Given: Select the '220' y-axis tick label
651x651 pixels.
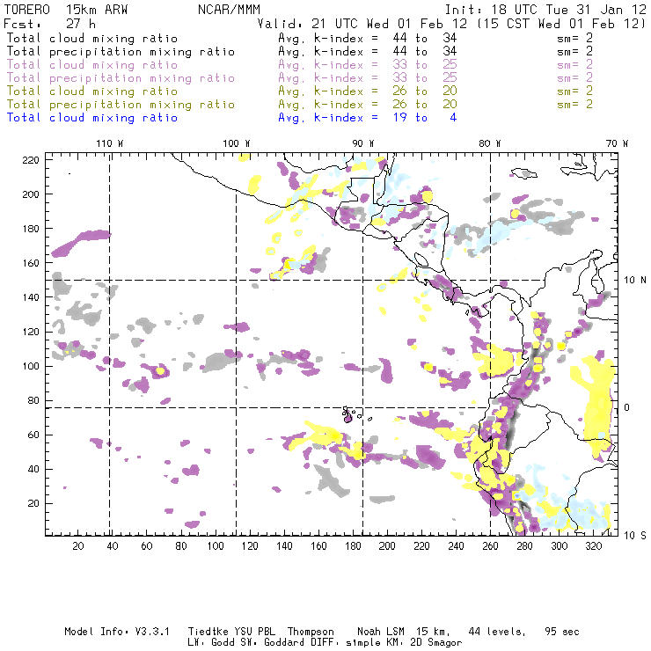Looking at the screenshot, I should point(31,160).
